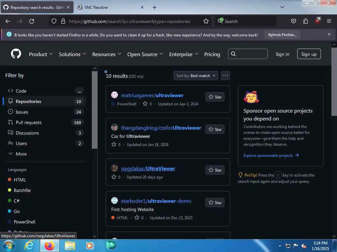Image resolution: width=337 pixels, height=252 pixels.
Task: Open the Pocket save icon
Action: click(293, 21)
